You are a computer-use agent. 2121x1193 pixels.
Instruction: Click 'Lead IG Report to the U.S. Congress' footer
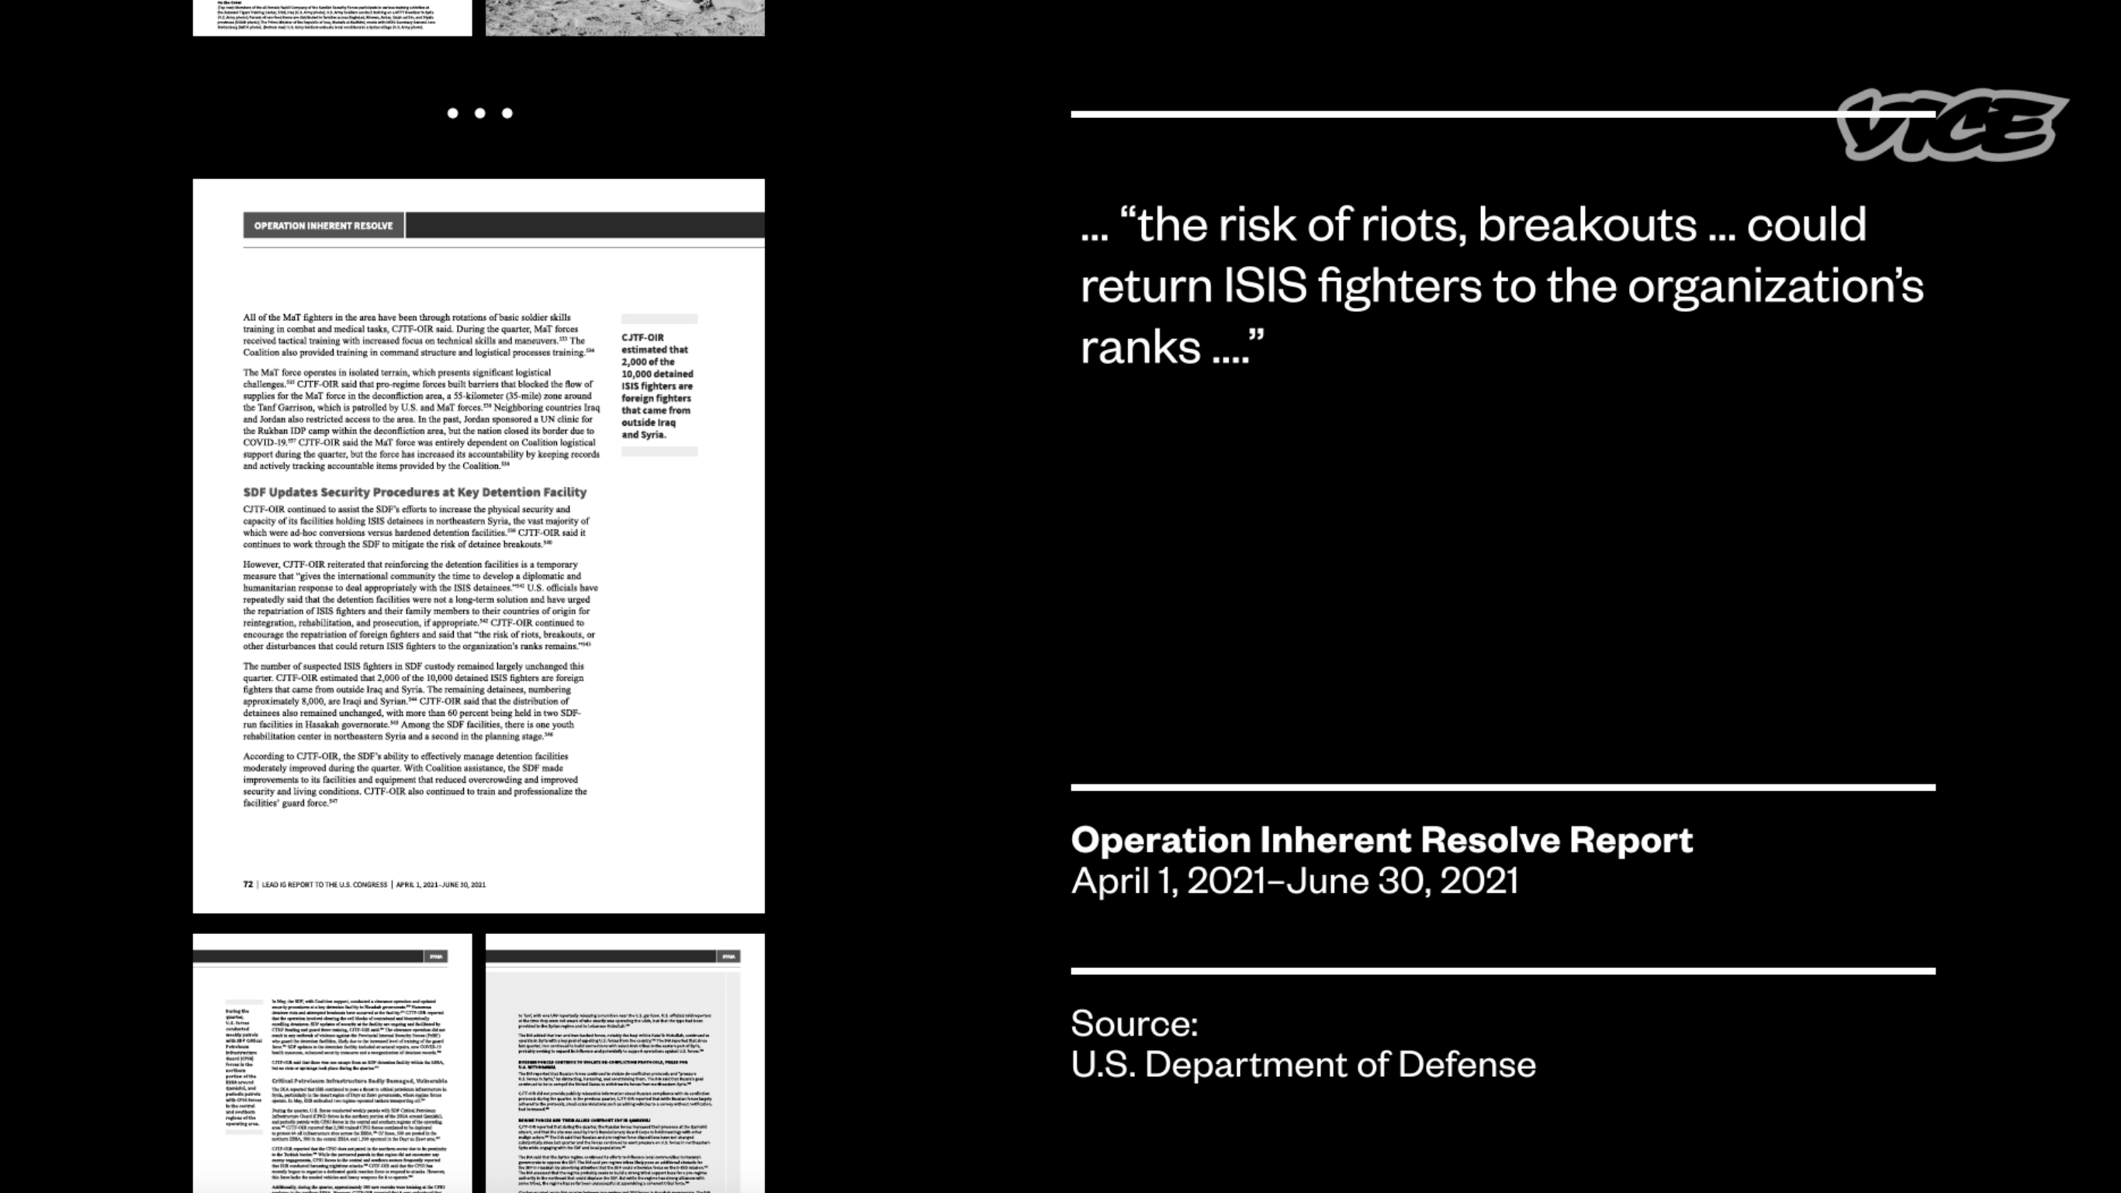click(x=324, y=885)
